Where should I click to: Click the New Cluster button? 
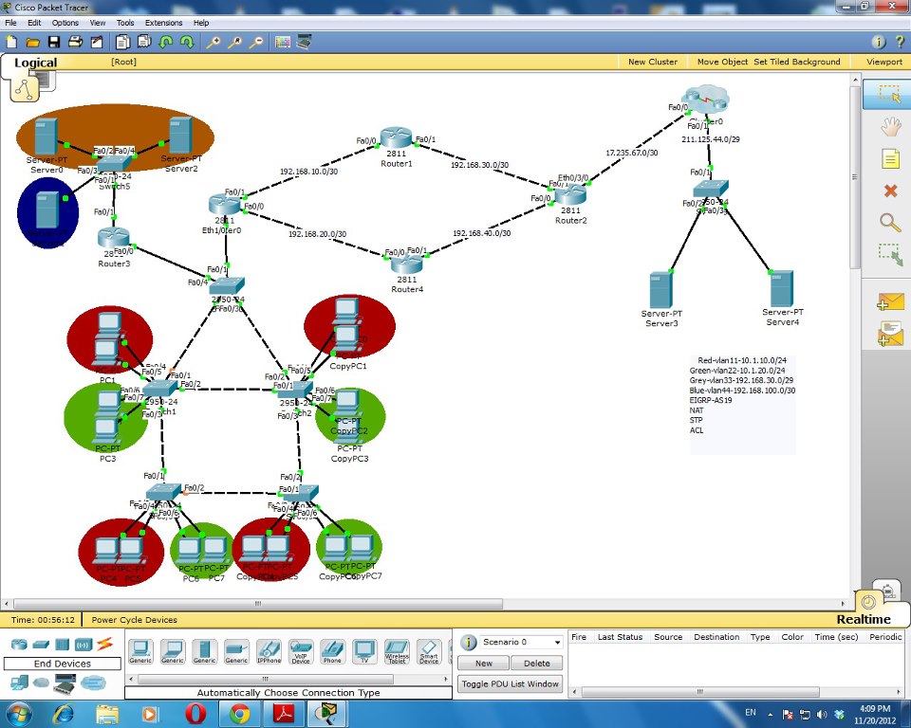[x=653, y=62]
